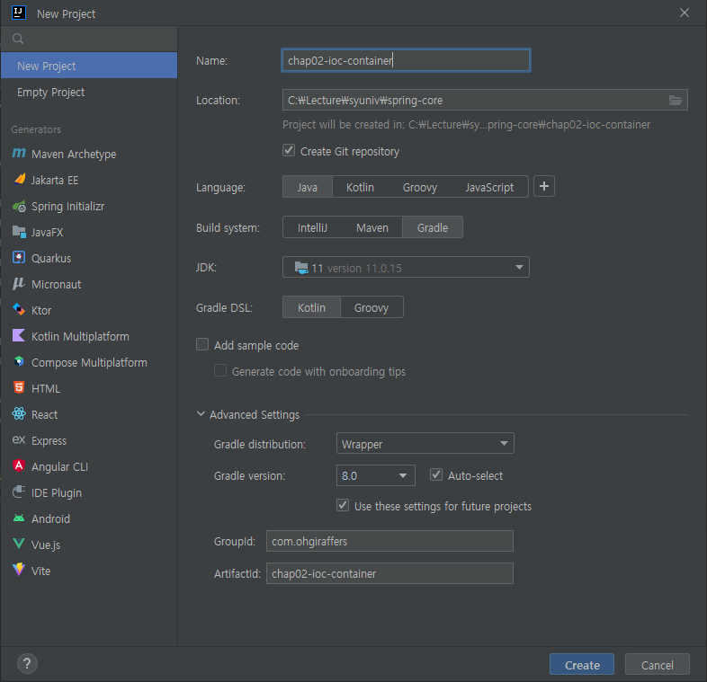Open Gradle distribution Wrapper dropdown
The height and width of the screenshot is (682, 707).
425,444
